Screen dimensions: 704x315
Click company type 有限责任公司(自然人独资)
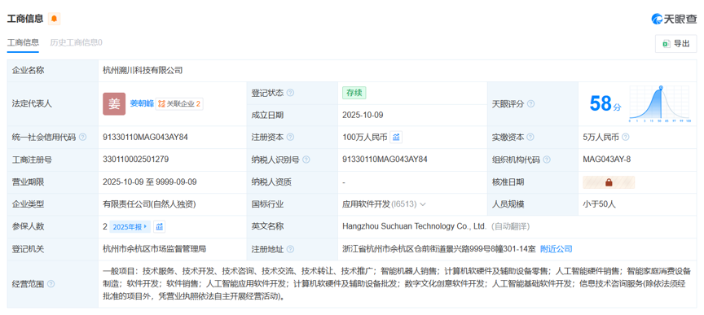(149, 204)
